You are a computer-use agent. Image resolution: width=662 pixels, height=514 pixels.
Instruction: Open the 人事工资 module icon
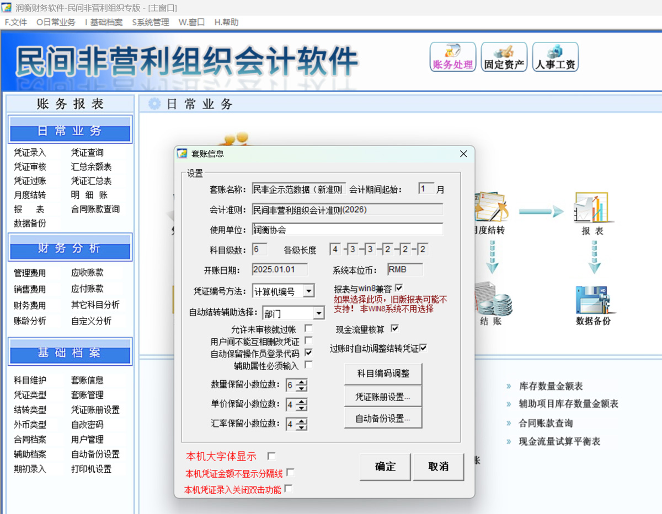(x=555, y=57)
